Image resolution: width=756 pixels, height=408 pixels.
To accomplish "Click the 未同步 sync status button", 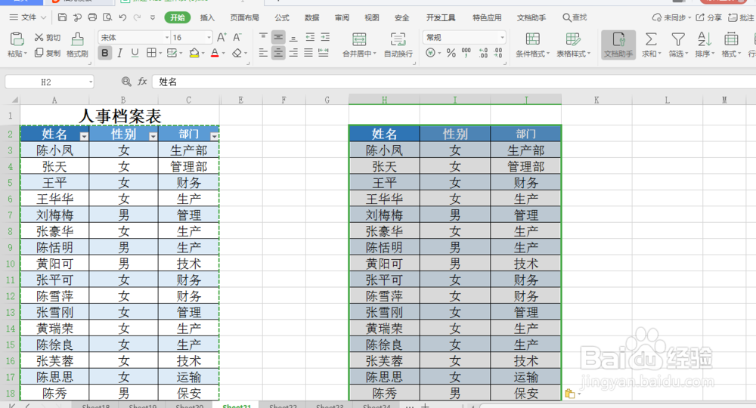I will tap(671, 17).
